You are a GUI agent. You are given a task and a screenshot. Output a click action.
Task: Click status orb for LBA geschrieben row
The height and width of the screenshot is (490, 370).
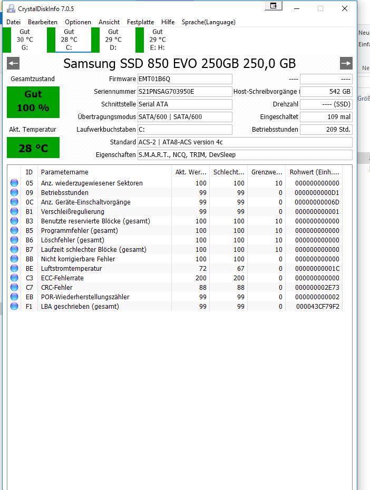click(x=14, y=306)
